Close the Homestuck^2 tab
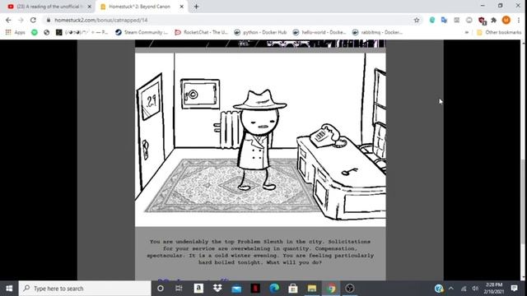The width and height of the screenshot is (527, 296). [x=181, y=7]
